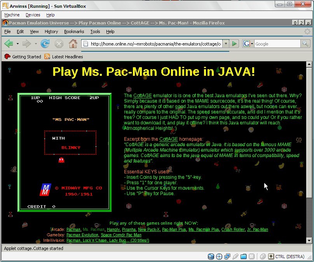314x262 pixels.
Task: Click the vertical page scrollbar down arrow
Action: pyautogui.click(x=309, y=240)
